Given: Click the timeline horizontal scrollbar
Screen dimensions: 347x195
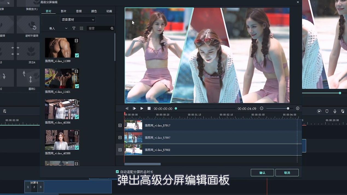Looking at the screenshot, I should (142, 164).
